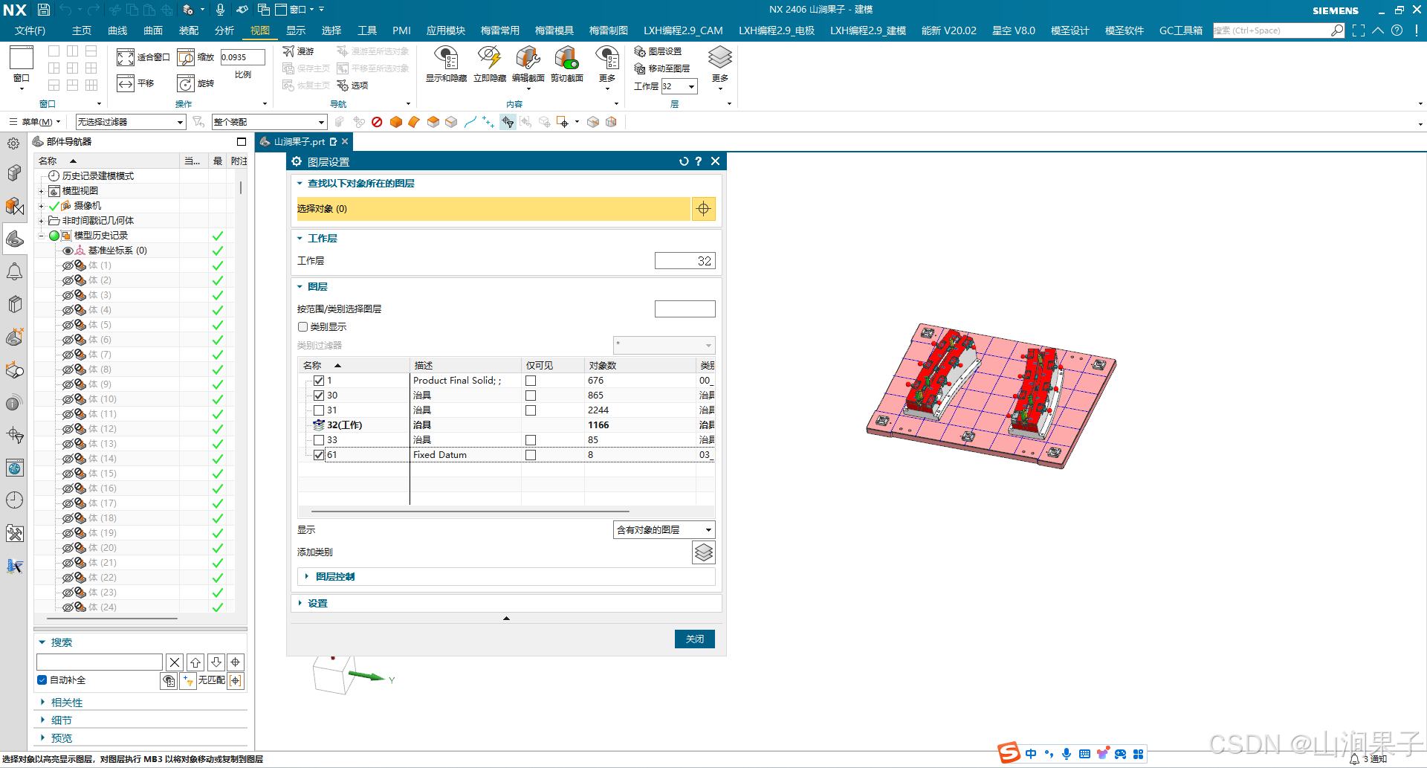Open the Show layers-with-objects dropdown

pyautogui.click(x=664, y=530)
